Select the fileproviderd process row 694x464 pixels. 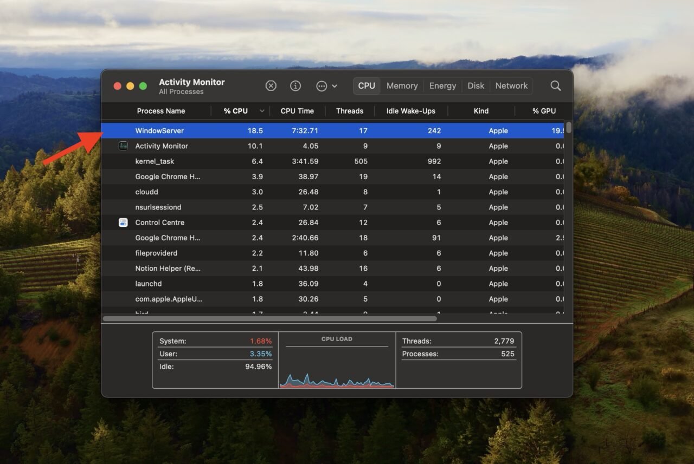point(333,253)
